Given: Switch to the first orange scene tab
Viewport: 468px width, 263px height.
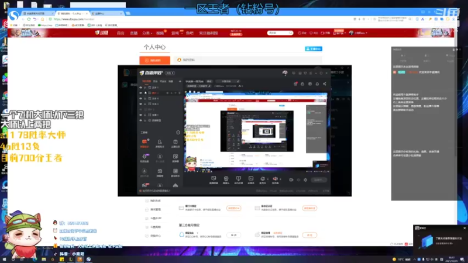Looking at the screenshot, I should point(146,81).
